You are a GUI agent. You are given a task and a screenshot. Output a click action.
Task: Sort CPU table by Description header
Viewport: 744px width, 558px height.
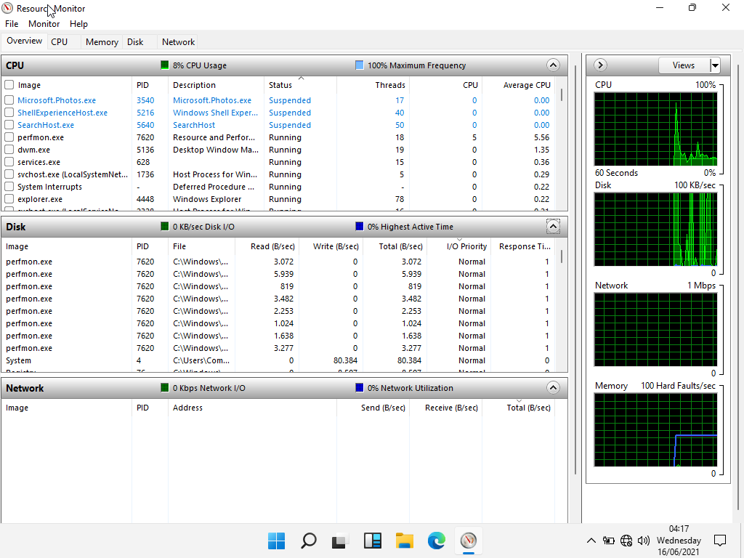click(216, 85)
